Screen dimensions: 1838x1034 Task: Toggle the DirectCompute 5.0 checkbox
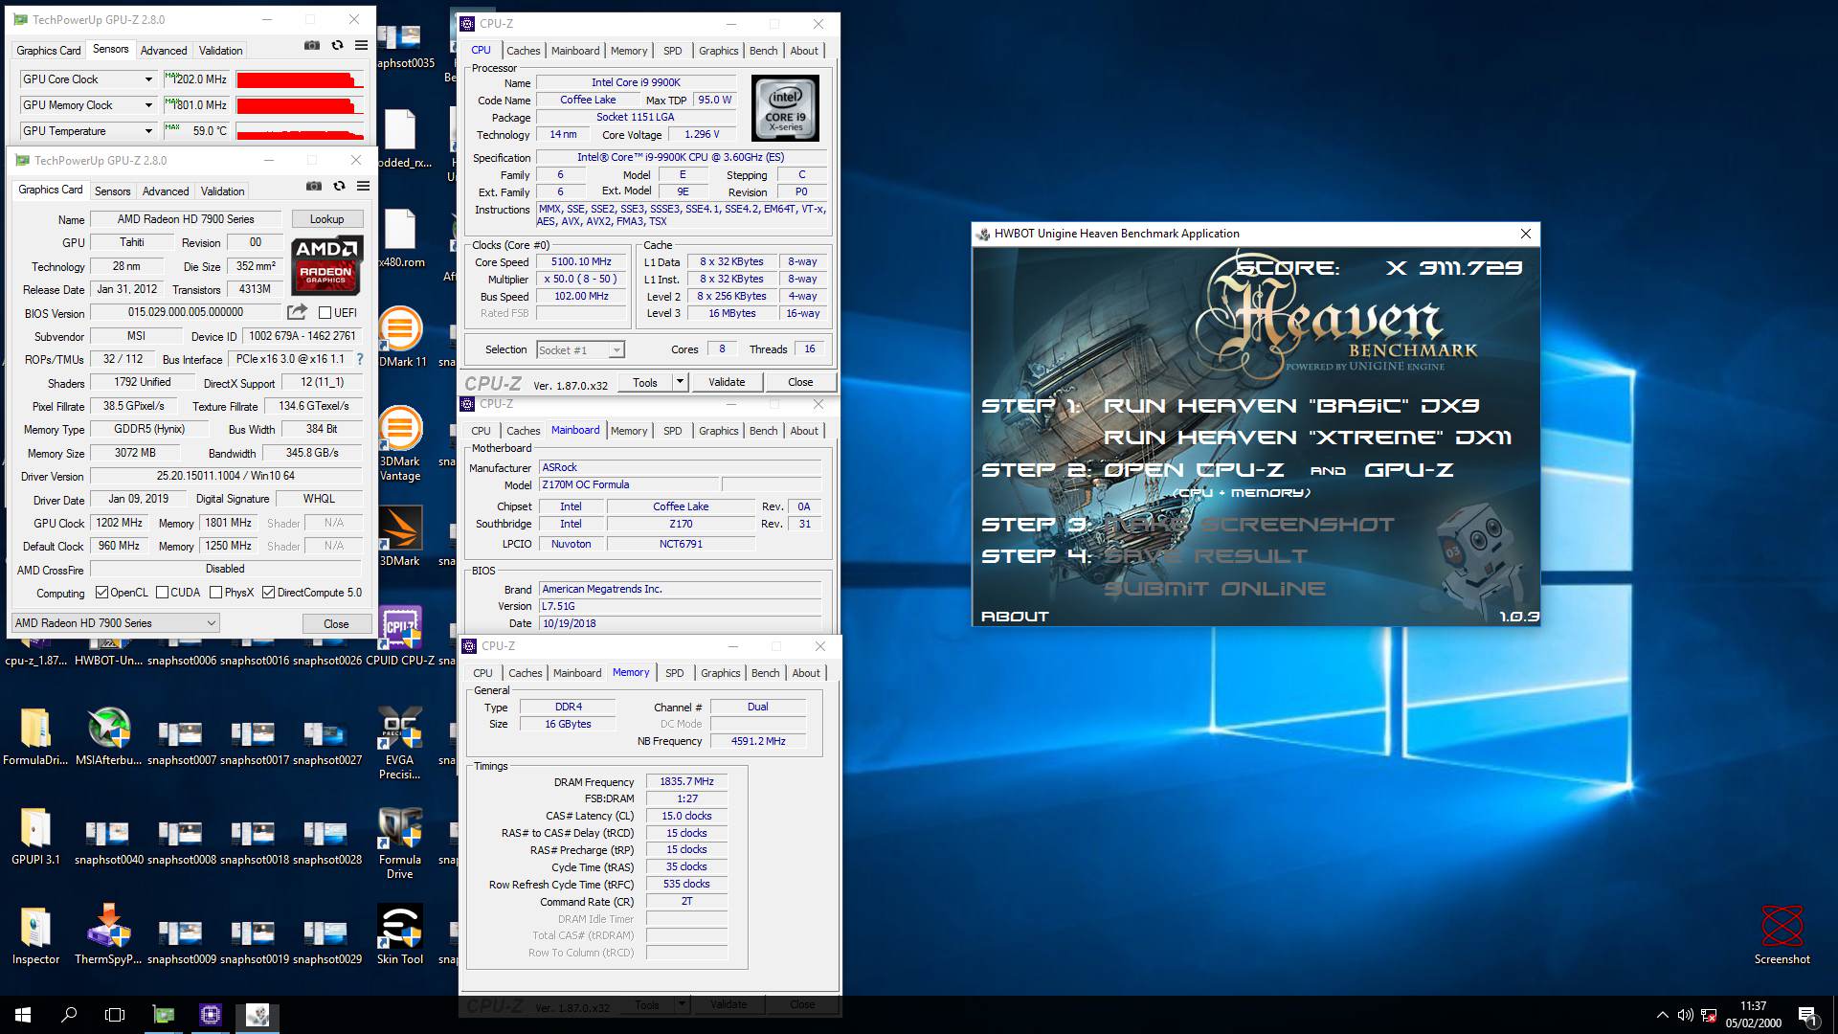(268, 593)
